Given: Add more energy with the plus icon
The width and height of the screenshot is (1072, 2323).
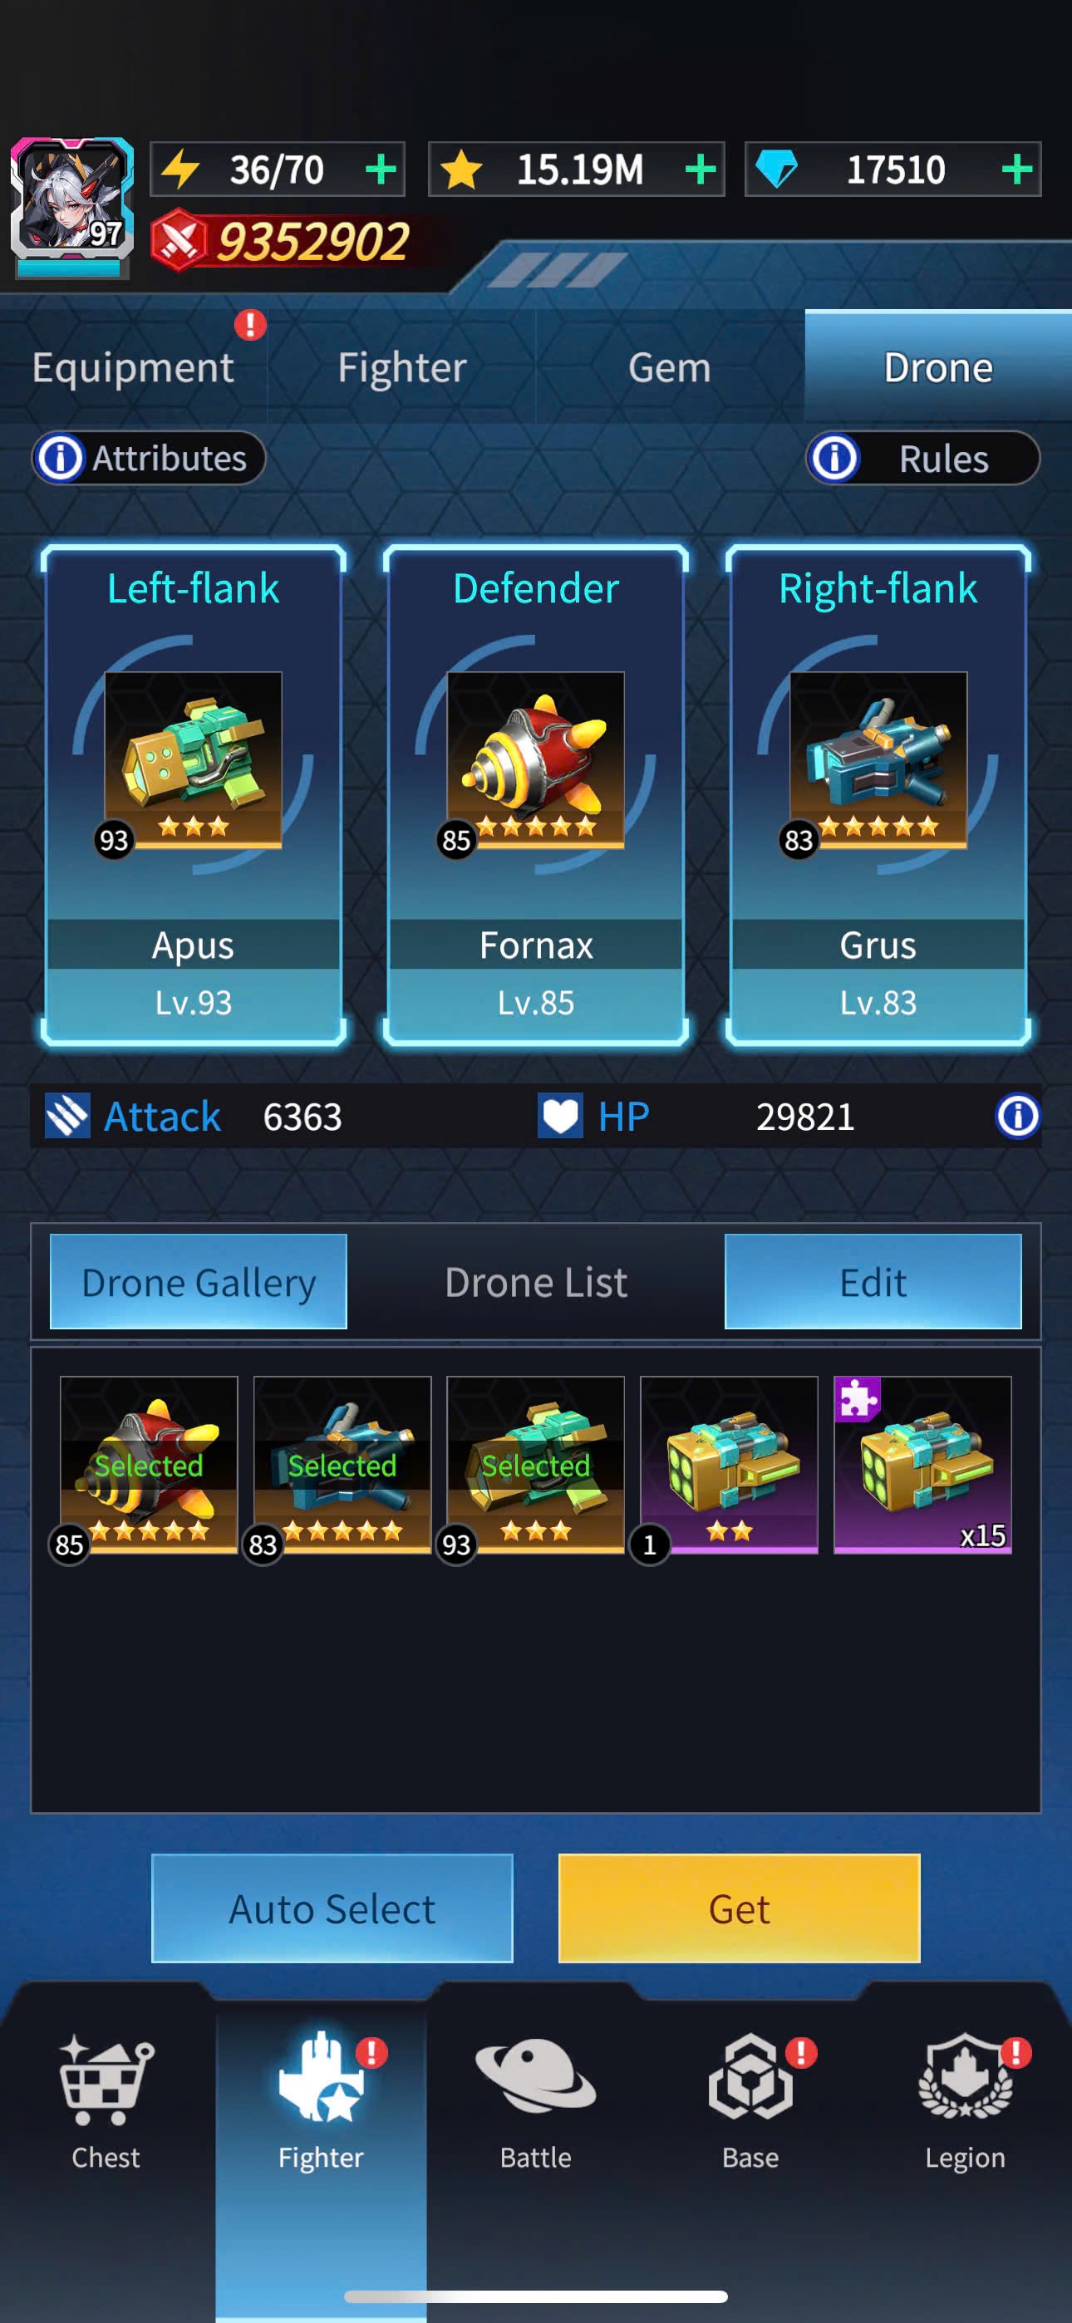Looking at the screenshot, I should click(x=381, y=169).
